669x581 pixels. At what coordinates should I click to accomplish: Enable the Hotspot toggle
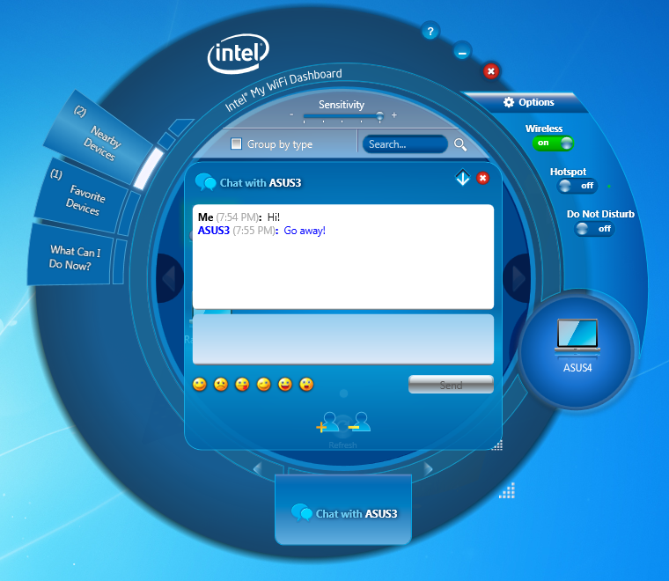coord(577,186)
